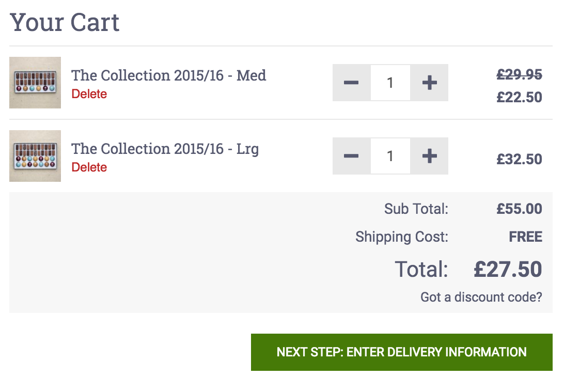564x376 pixels.
Task: Click the £32.50 Lrg price
Action: (x=520, y=159)
